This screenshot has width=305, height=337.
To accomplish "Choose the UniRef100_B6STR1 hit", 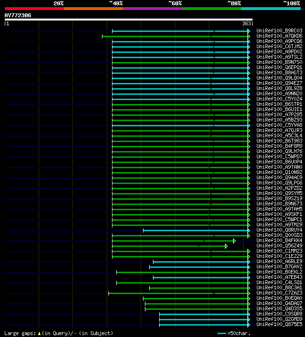I will pos(279,104).
